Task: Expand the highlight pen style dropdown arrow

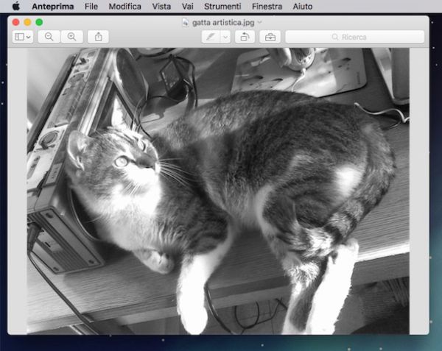Action: [225, 37]
